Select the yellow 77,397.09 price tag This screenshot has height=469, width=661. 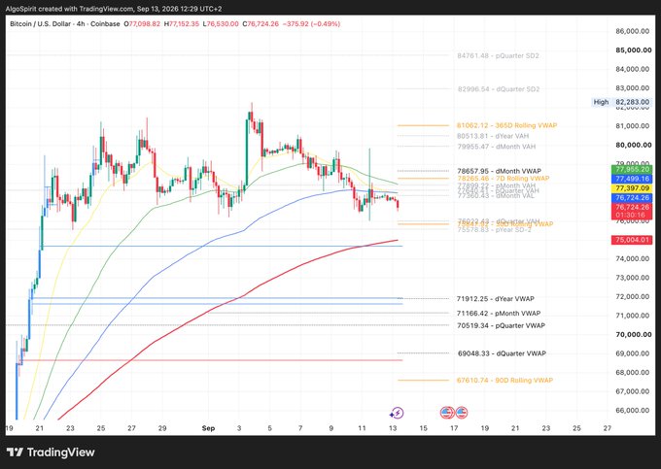(x=632, y=188)
